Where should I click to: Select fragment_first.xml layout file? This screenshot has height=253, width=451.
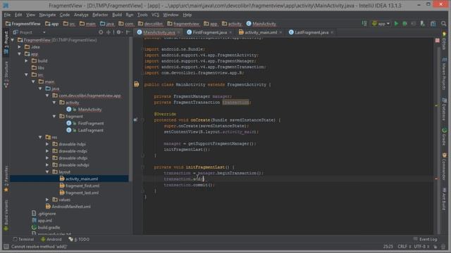click(x=82, y=186)
